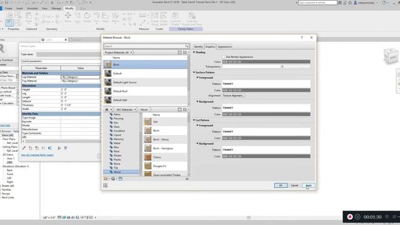Open Material Browser help question mark
This screenshot has width=400, height=225.
coord(302,37)
